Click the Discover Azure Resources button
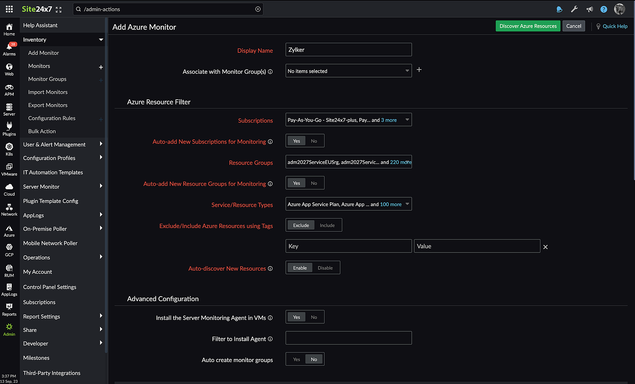The image size is (635, 384). pos(528,26)
